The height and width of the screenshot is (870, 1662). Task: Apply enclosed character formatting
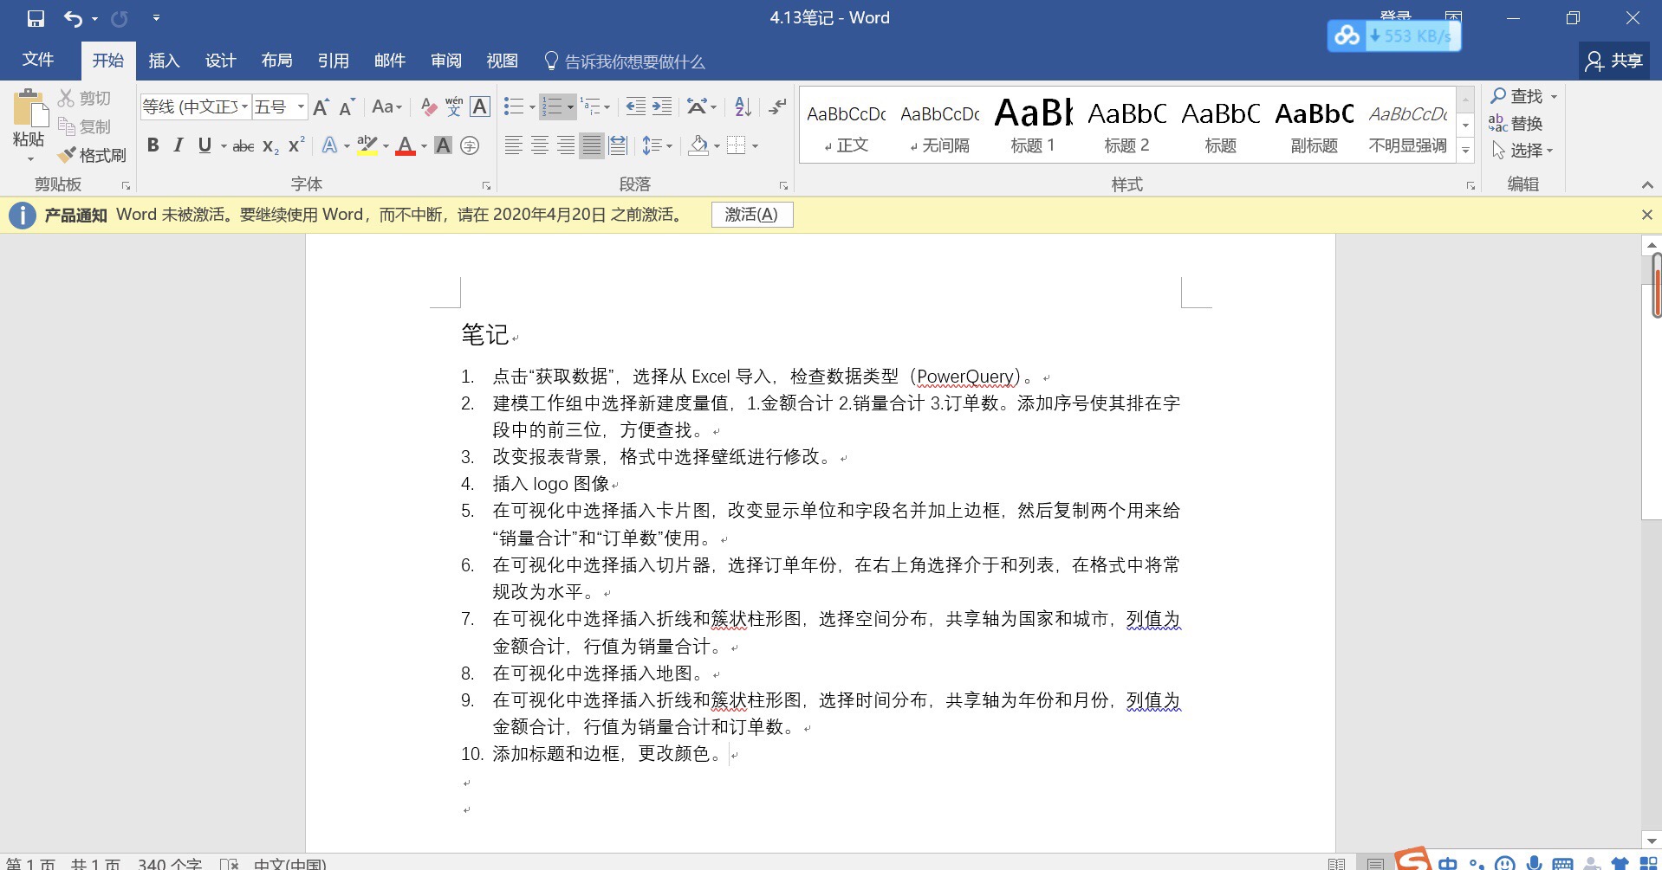pyautogui.click(x=470, y=146)
